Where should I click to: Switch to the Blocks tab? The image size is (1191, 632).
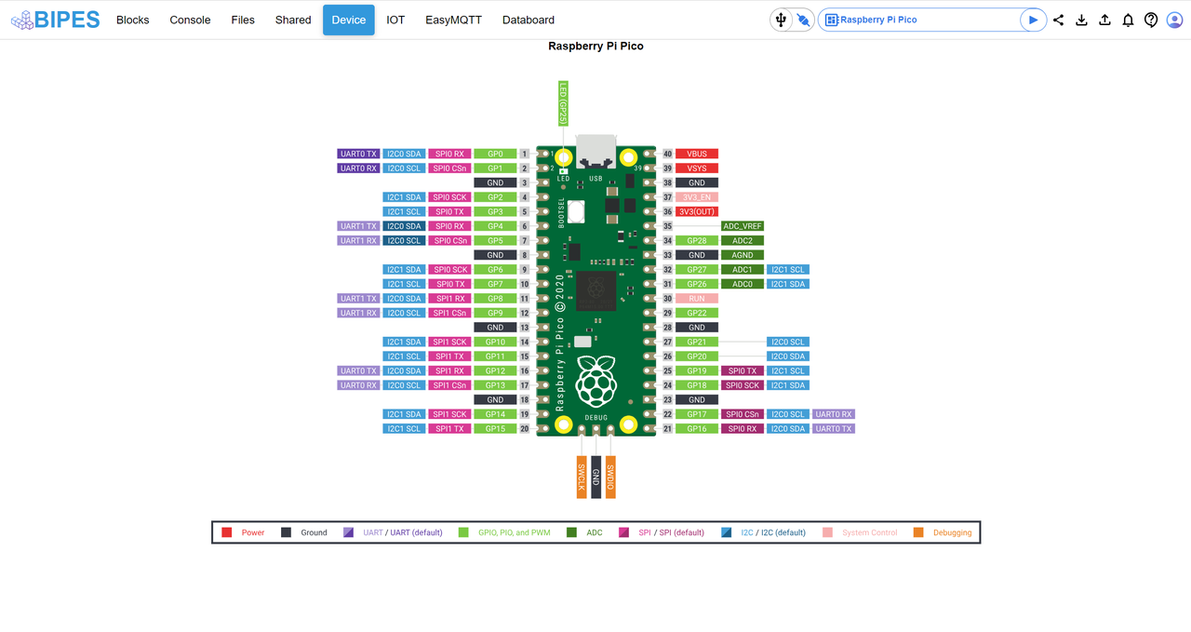(x=133, y=20)
